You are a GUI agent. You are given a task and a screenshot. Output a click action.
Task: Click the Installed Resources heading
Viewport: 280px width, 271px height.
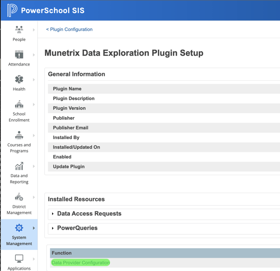coord(76,199)
